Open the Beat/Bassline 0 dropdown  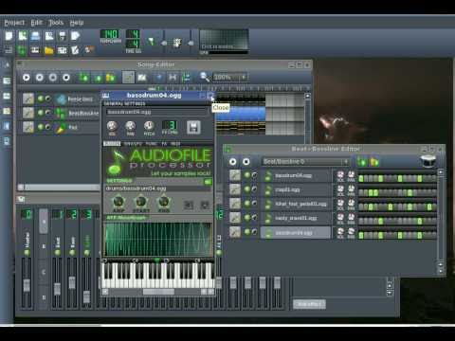305,162
